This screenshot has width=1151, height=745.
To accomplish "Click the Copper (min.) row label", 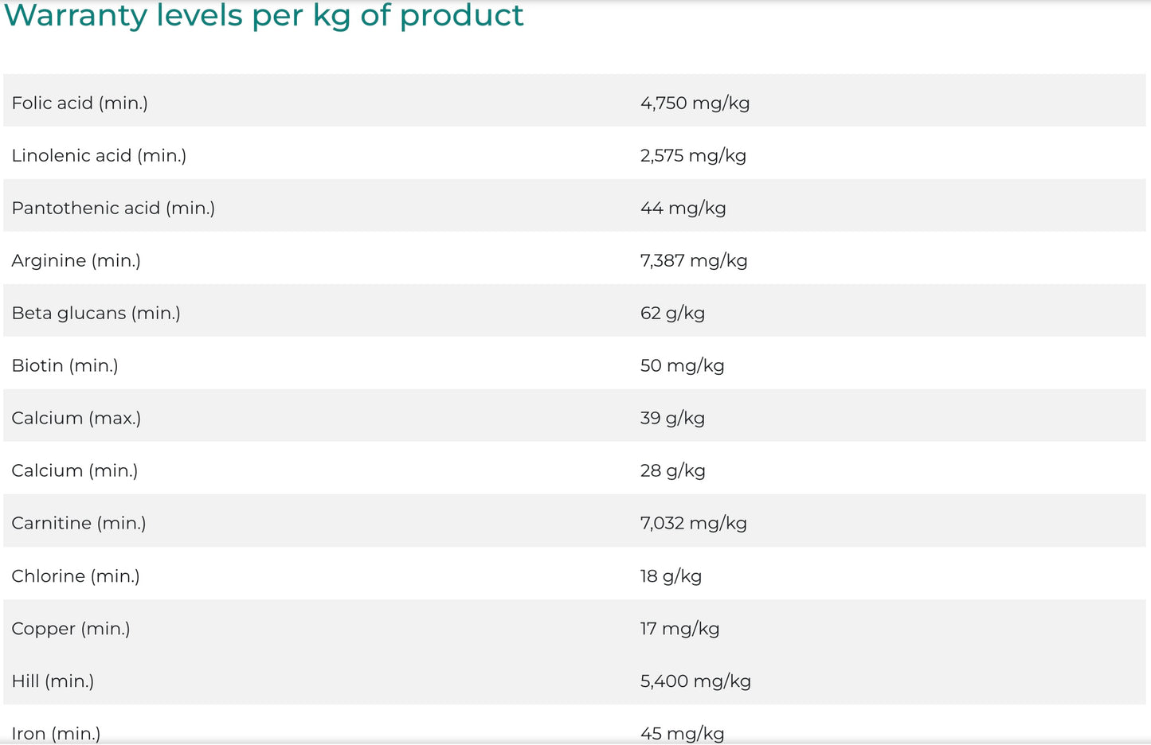I will pyautogui.click(x=70, y=628).
